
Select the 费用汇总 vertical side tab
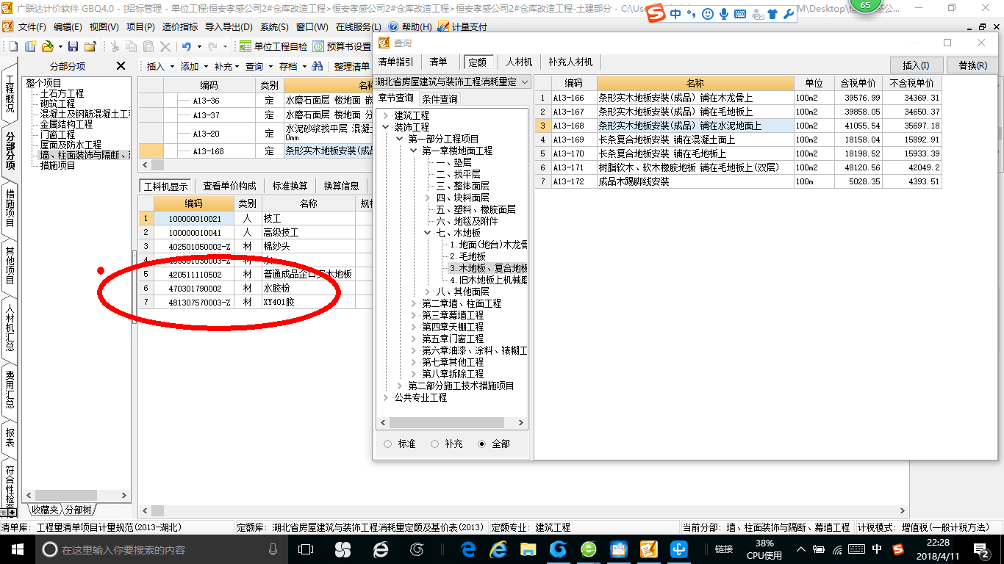pyautogui.click(x=10, y=390)
